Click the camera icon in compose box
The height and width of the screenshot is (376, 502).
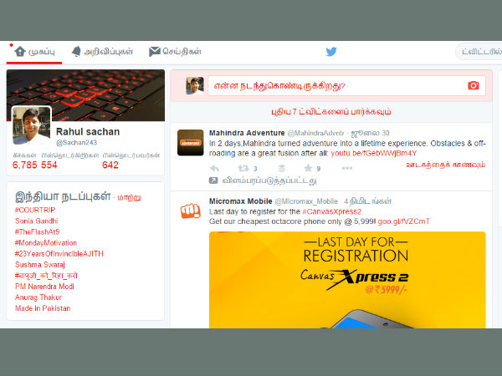pos(474,85)
